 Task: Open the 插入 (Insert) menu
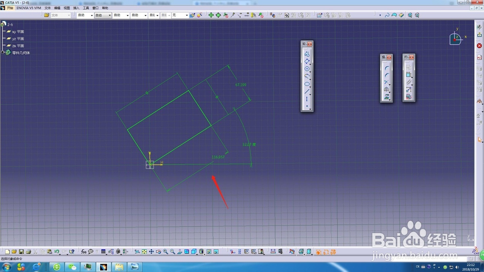[x=76, y=8]
